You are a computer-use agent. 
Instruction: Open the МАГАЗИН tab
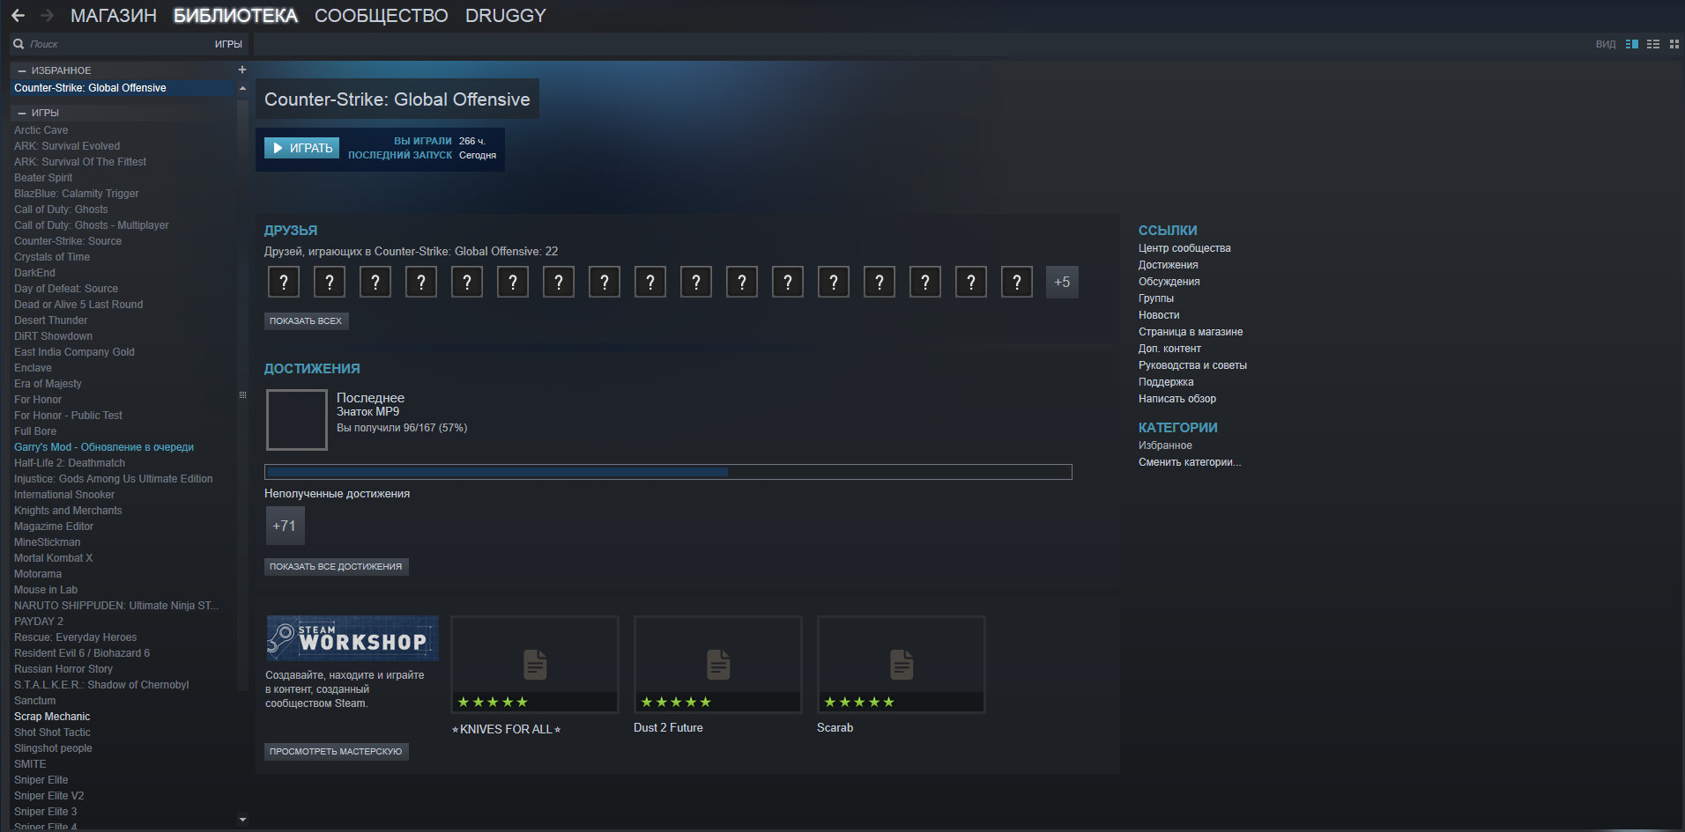(x=114, y=16)
